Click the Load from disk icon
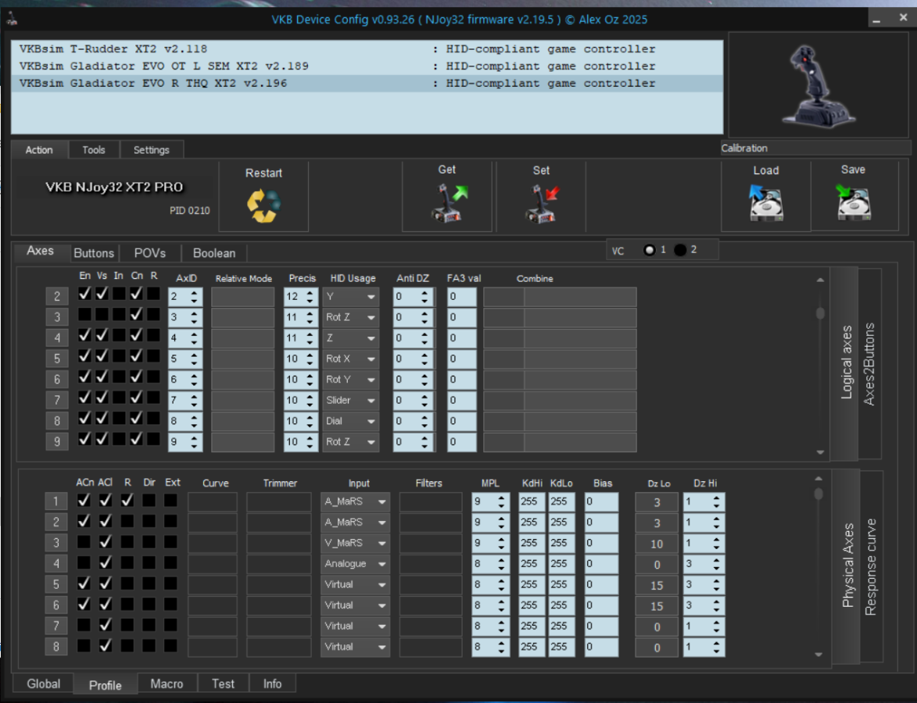The width and height of the screenshot is (917, 703). (765, 203)
